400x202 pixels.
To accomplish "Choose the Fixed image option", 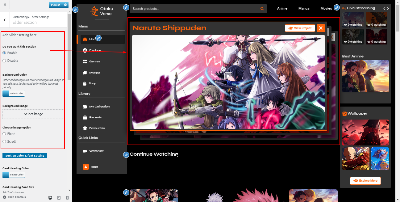I will click(4, 134).
